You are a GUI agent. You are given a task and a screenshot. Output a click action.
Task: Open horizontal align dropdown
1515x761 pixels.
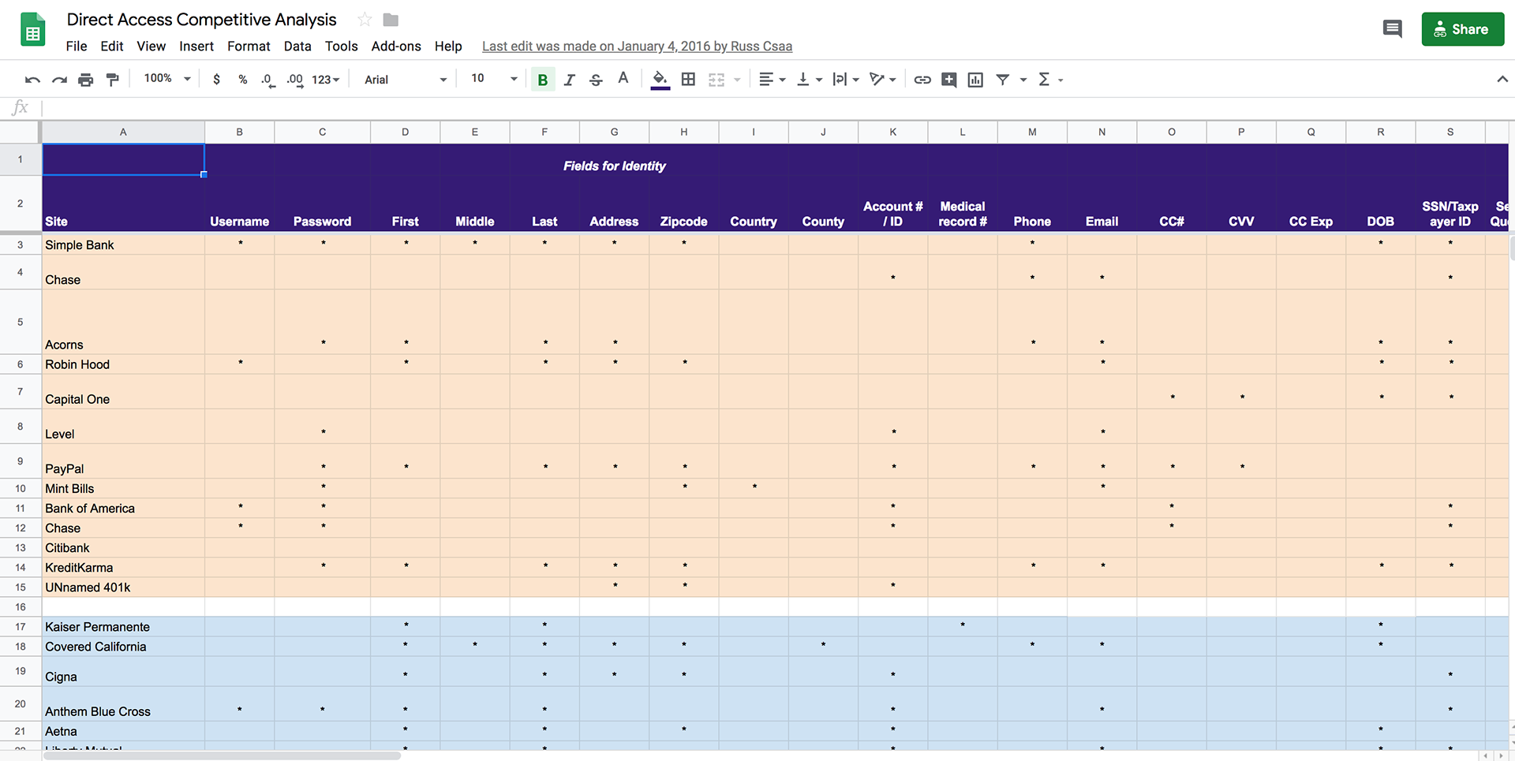point(772,80)
